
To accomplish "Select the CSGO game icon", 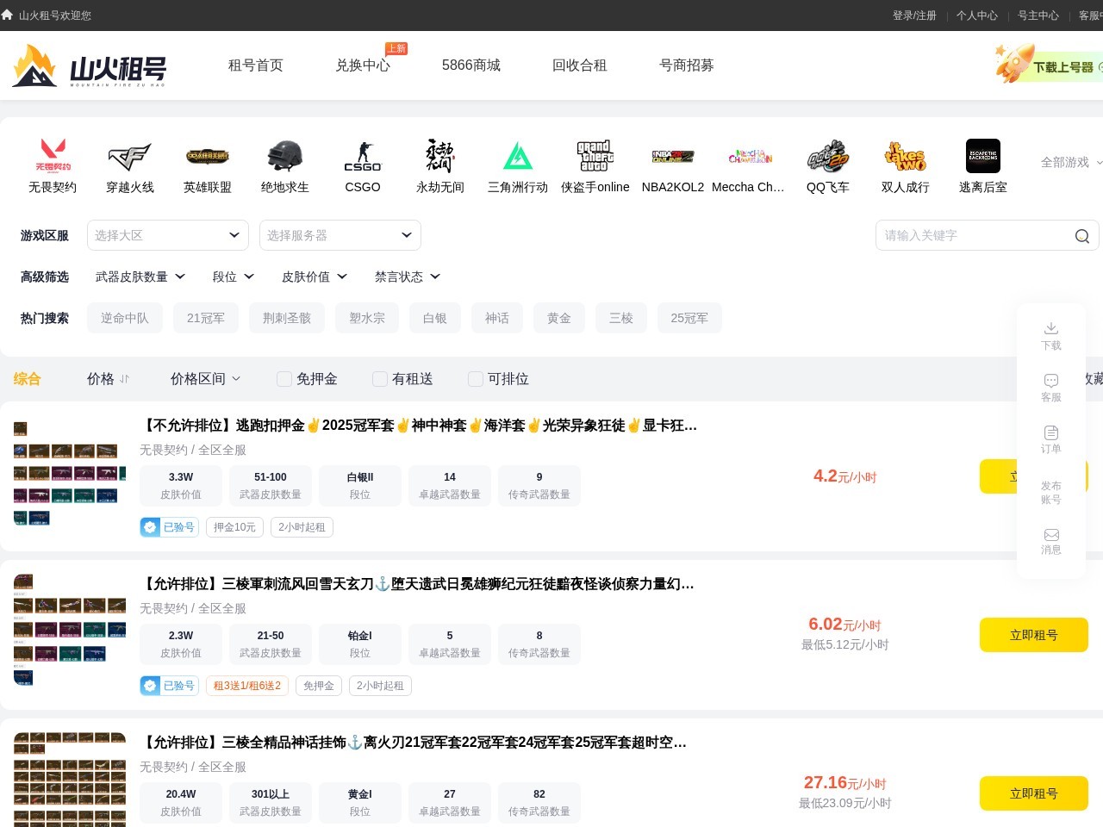I will (x=363, y=156).
